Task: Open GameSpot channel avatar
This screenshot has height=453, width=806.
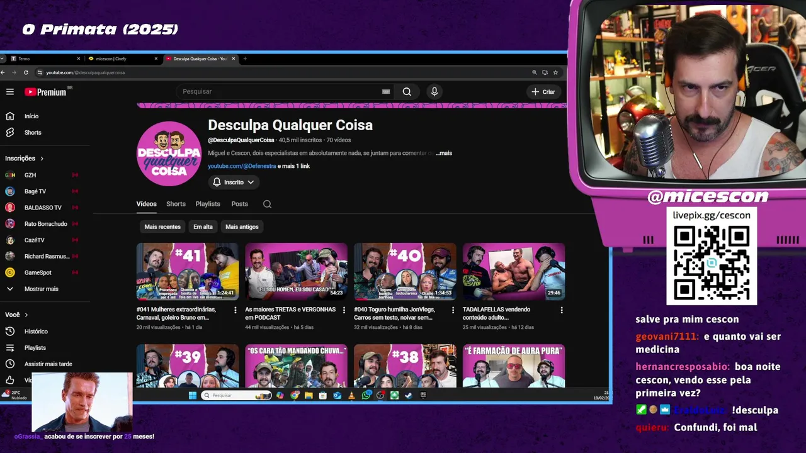Action: [x=10, y=273]
